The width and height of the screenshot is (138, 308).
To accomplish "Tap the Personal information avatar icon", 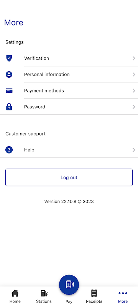I will [9, 74].
